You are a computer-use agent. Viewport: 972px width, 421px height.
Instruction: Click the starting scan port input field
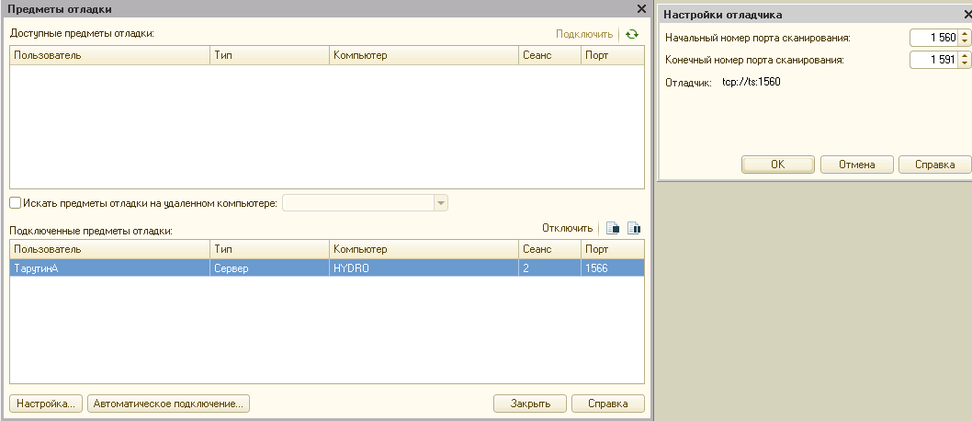click(932, 38)
